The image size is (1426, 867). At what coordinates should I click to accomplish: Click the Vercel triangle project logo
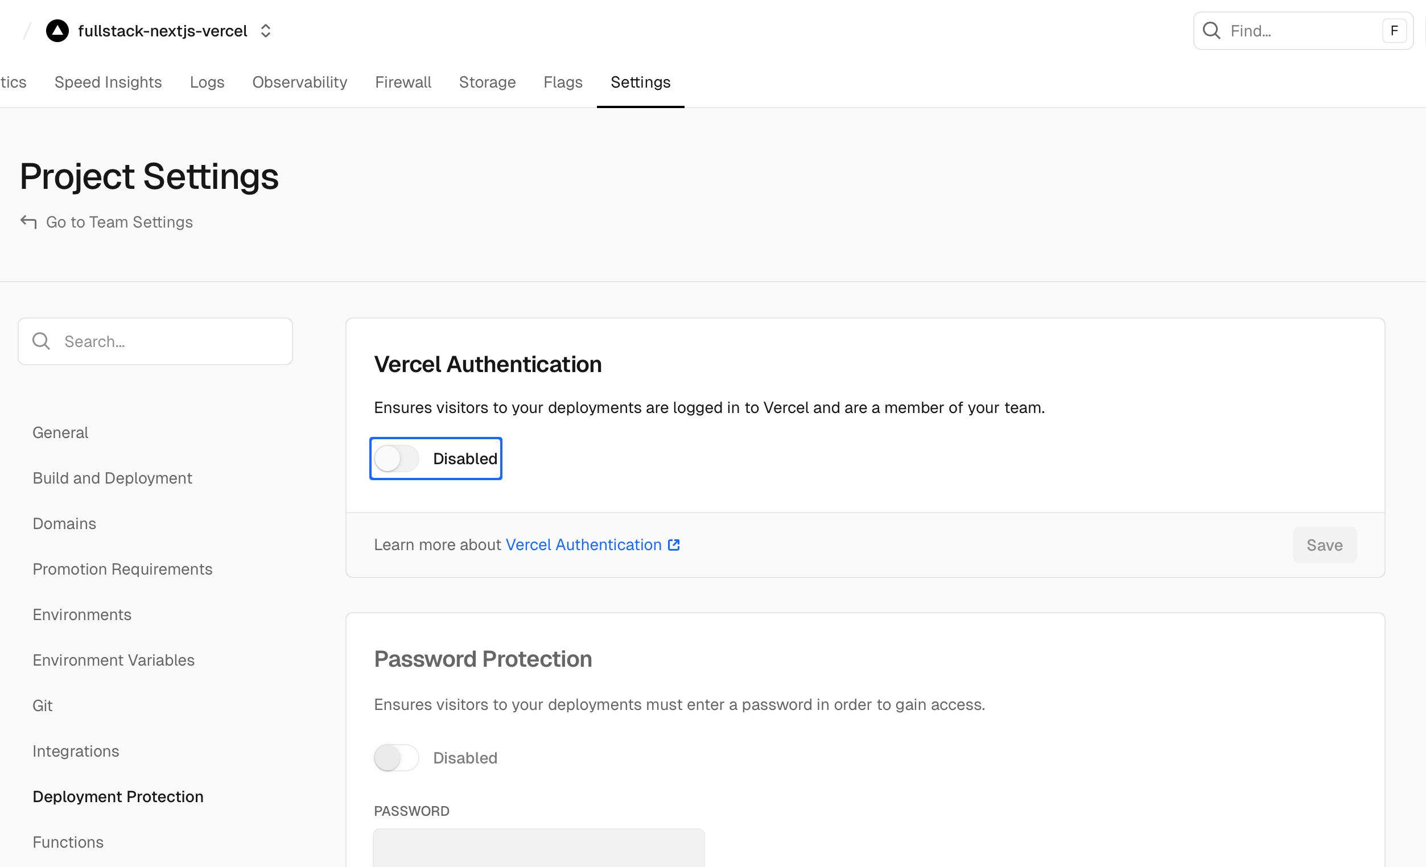pos(57,31)
